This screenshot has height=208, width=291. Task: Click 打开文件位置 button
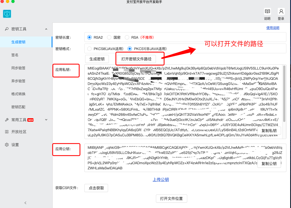pos(172,199)
